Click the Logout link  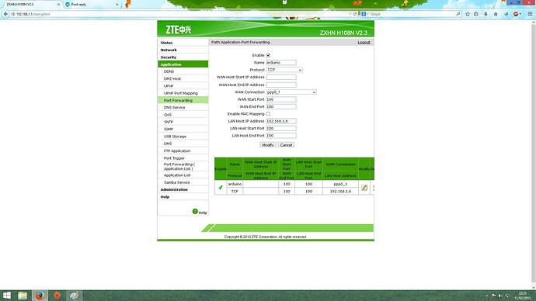pyautogui.click(x=364, y=43)
